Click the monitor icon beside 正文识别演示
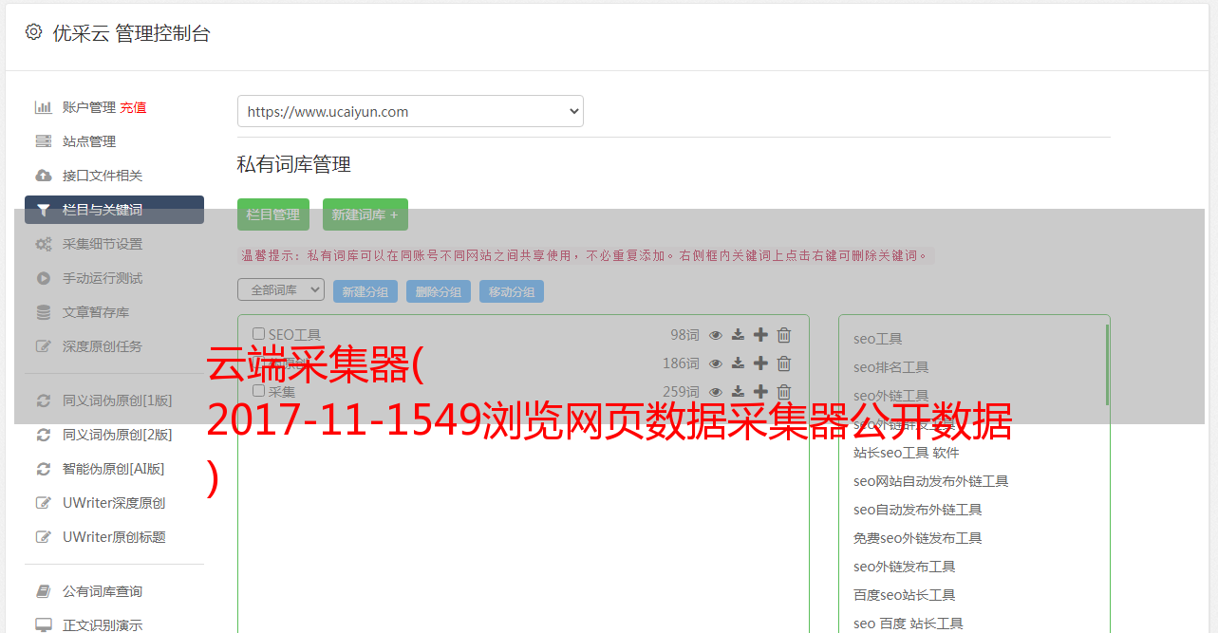This screenshot has width=1218, height=633. (x=43, y=625)
